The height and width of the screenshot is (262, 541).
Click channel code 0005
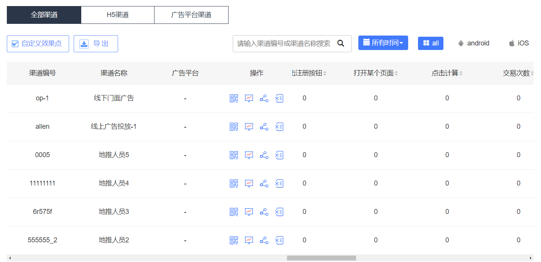click(x=43, y=155)
